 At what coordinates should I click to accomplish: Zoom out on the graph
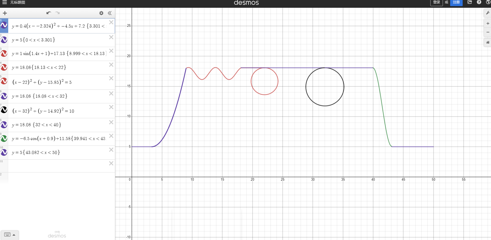click(x=488, y=32)
